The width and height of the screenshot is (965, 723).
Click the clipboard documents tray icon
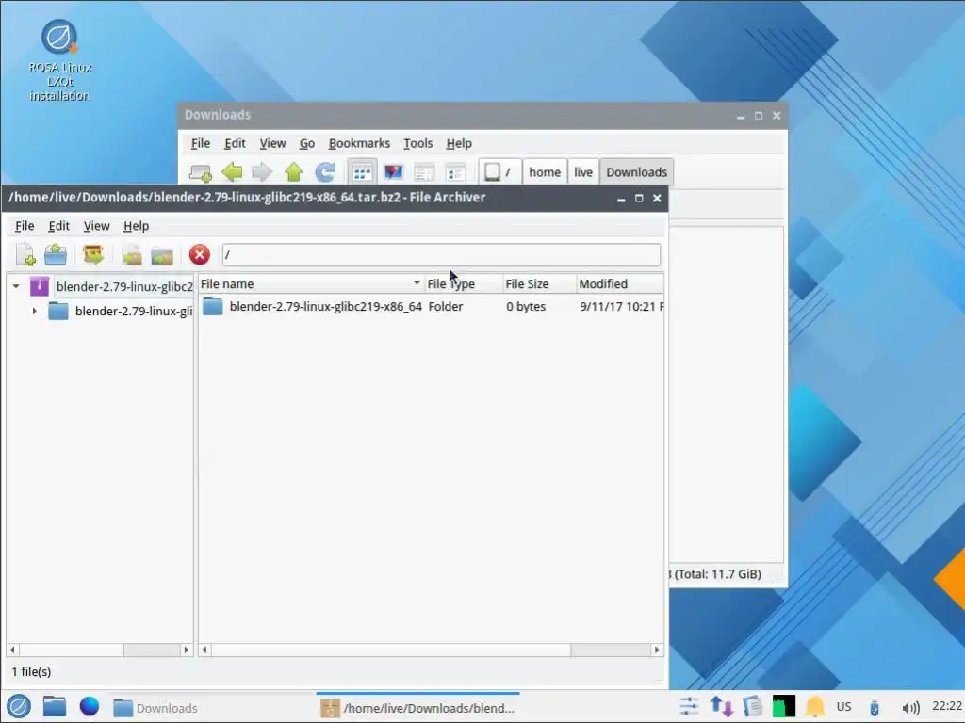pos(752,706)
